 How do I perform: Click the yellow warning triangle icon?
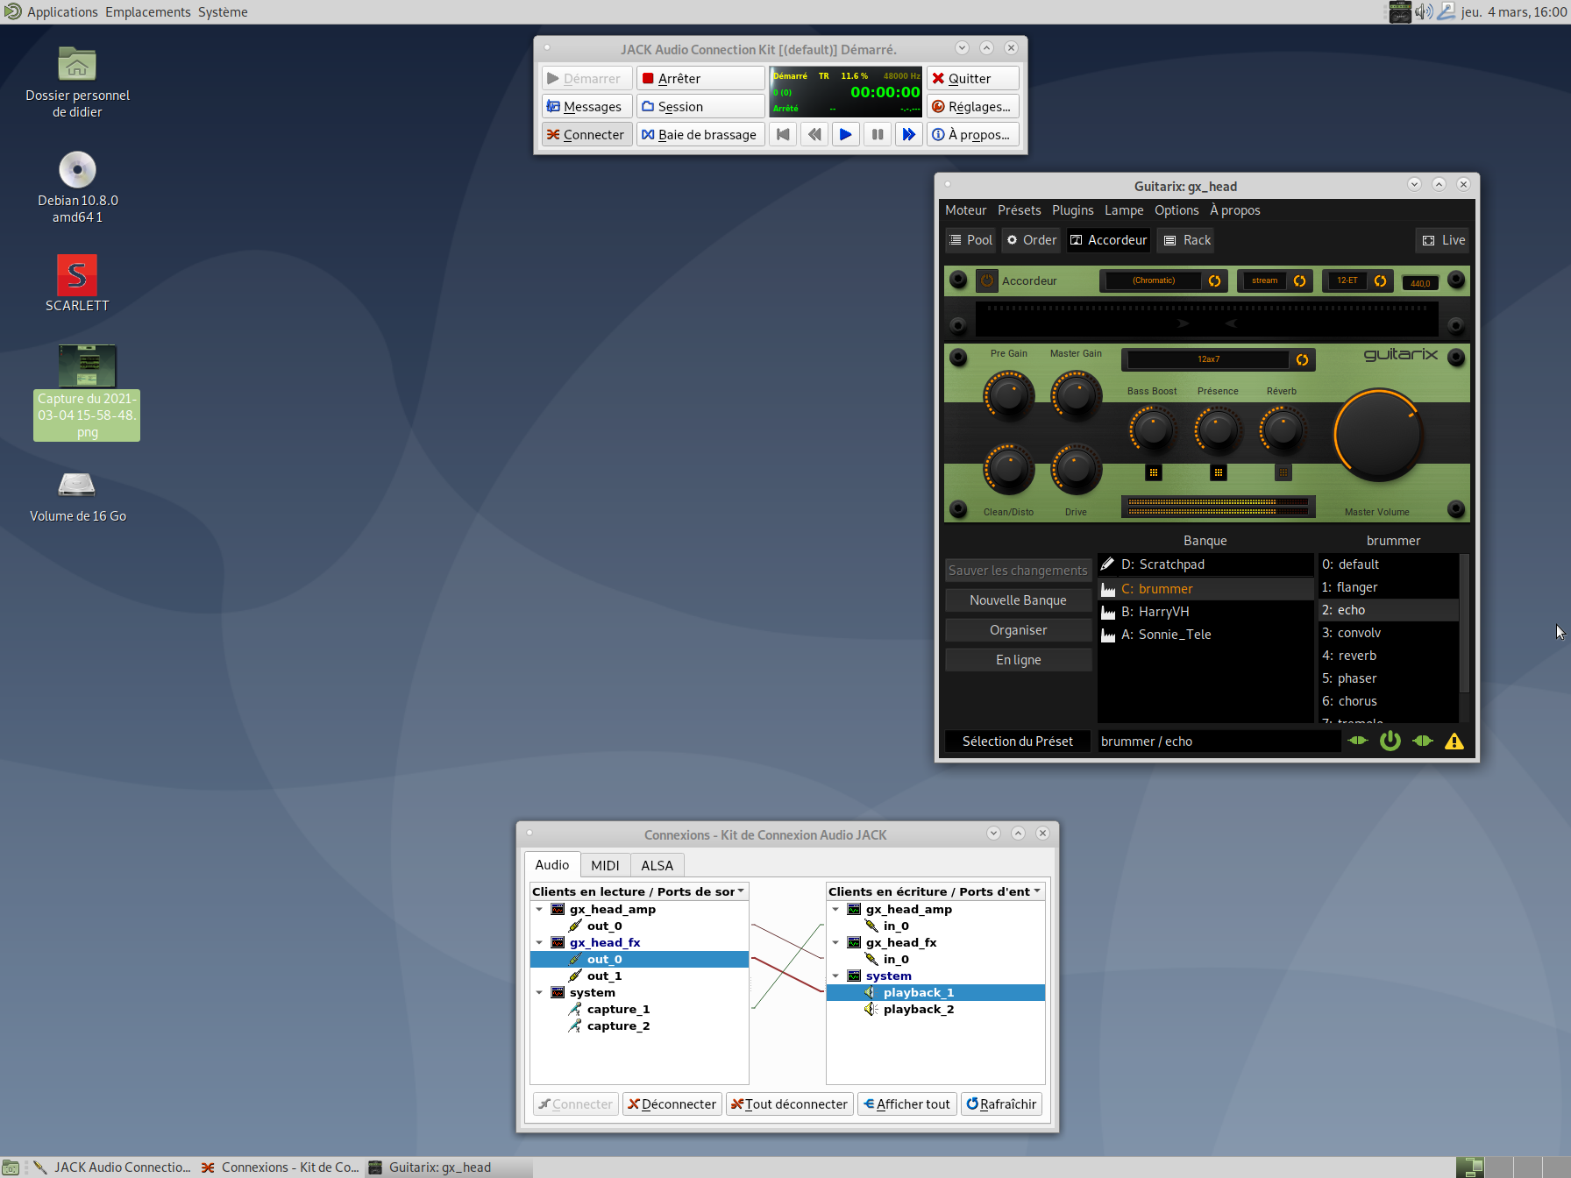pyautogui.click(x=1454, y=742)
